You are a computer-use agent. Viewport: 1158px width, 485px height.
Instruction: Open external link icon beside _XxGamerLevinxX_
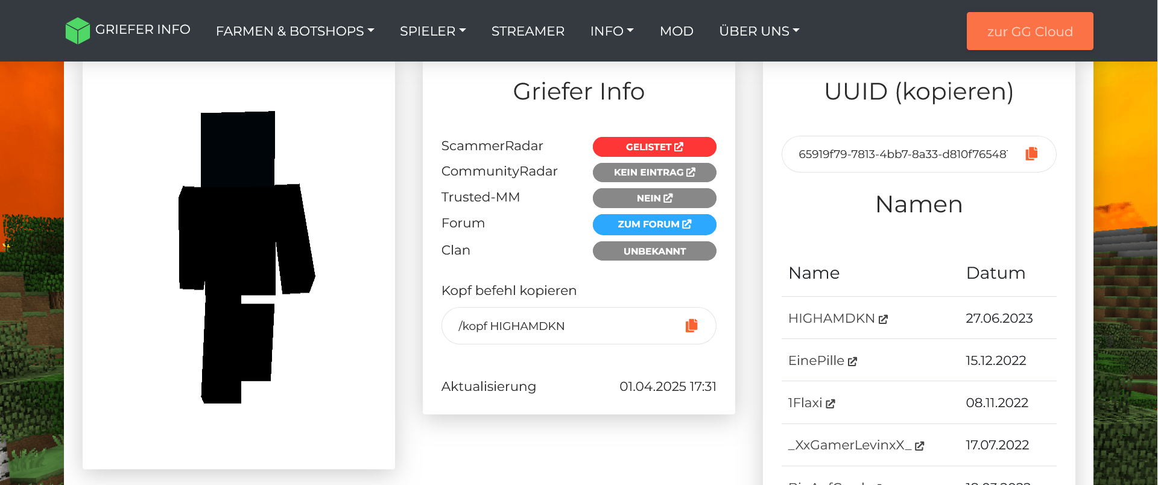pos(919,446)
